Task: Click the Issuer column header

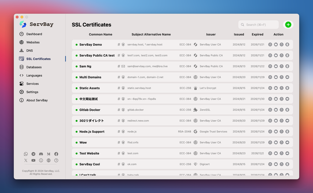Action: tap(211, 34)
